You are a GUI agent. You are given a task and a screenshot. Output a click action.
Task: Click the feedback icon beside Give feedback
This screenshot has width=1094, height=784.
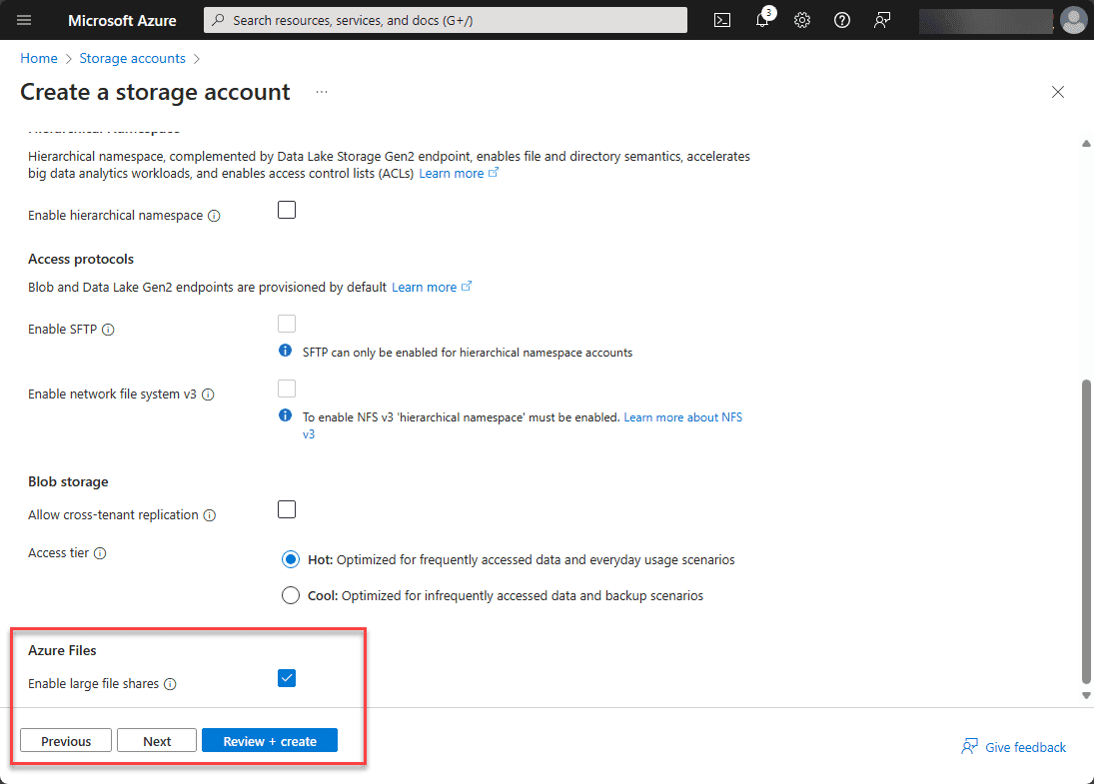969,747
